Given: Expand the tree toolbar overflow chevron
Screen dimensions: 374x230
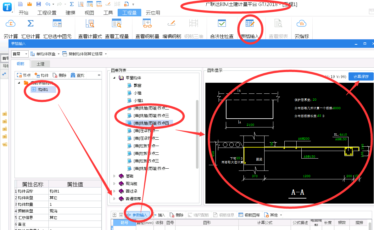Looking at the screenshot, I should [99, 75].
